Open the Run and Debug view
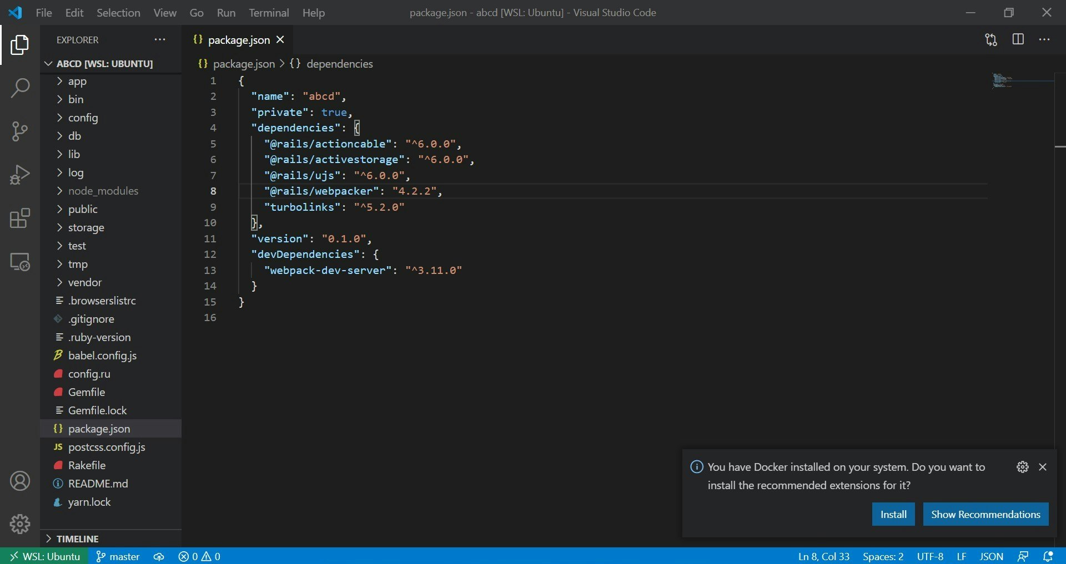Viewport: 1066px width, 564px height. pos(20,175)
